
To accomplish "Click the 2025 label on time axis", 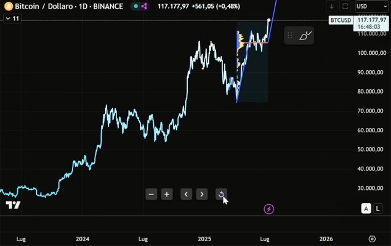I will point(204,239).
